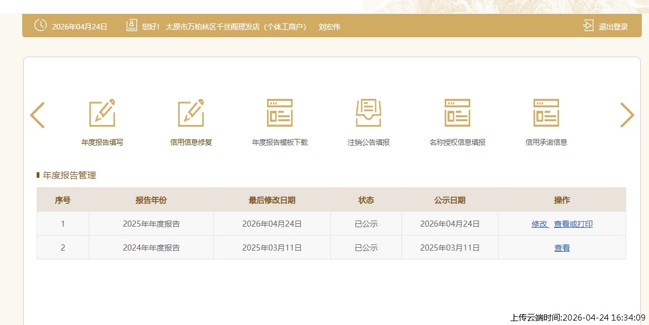Click 修改 for the 2025 annual report
The height and width of the screenshot is (325, 649).
tap(540, 224)
